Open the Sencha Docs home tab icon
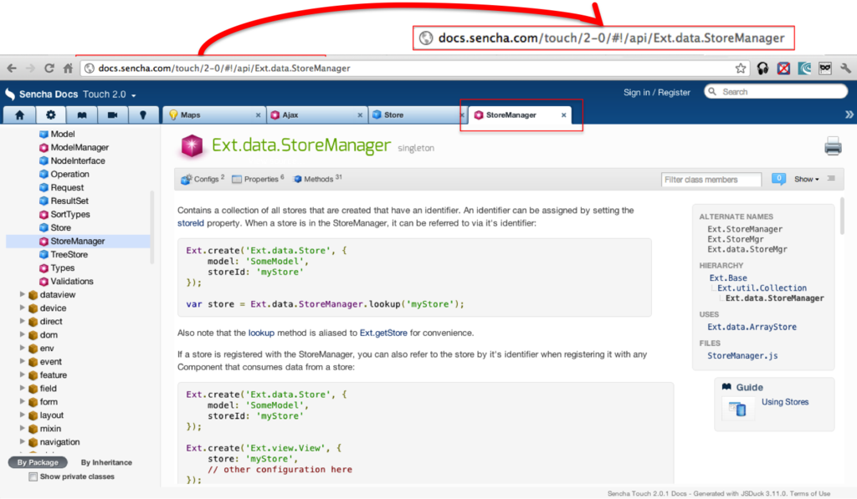The height and width of the screenshot is (499, 857). click(20, 115)
